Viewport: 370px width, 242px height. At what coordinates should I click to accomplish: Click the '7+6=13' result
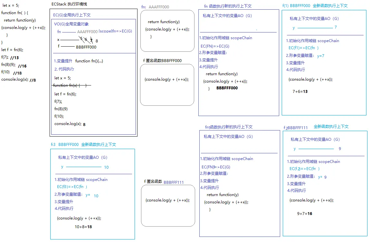pos(300,92)
